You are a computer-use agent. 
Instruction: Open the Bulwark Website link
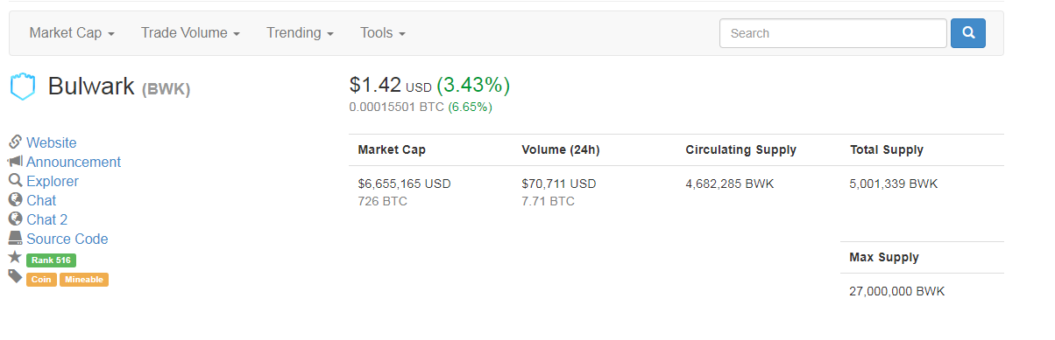[52, 142]
